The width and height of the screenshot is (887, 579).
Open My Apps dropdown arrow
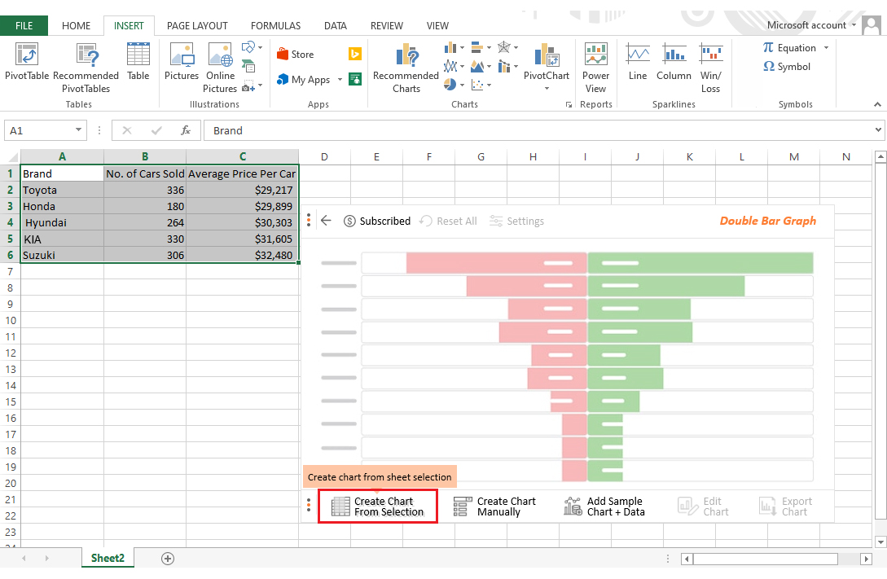(x=340, y=80)
